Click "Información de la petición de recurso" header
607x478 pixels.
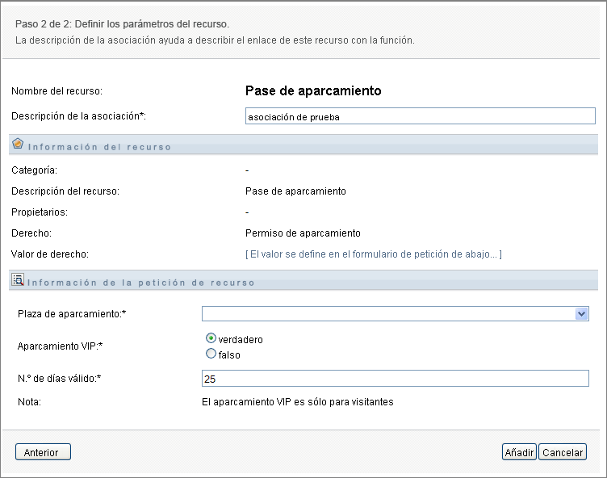(141, 283)
